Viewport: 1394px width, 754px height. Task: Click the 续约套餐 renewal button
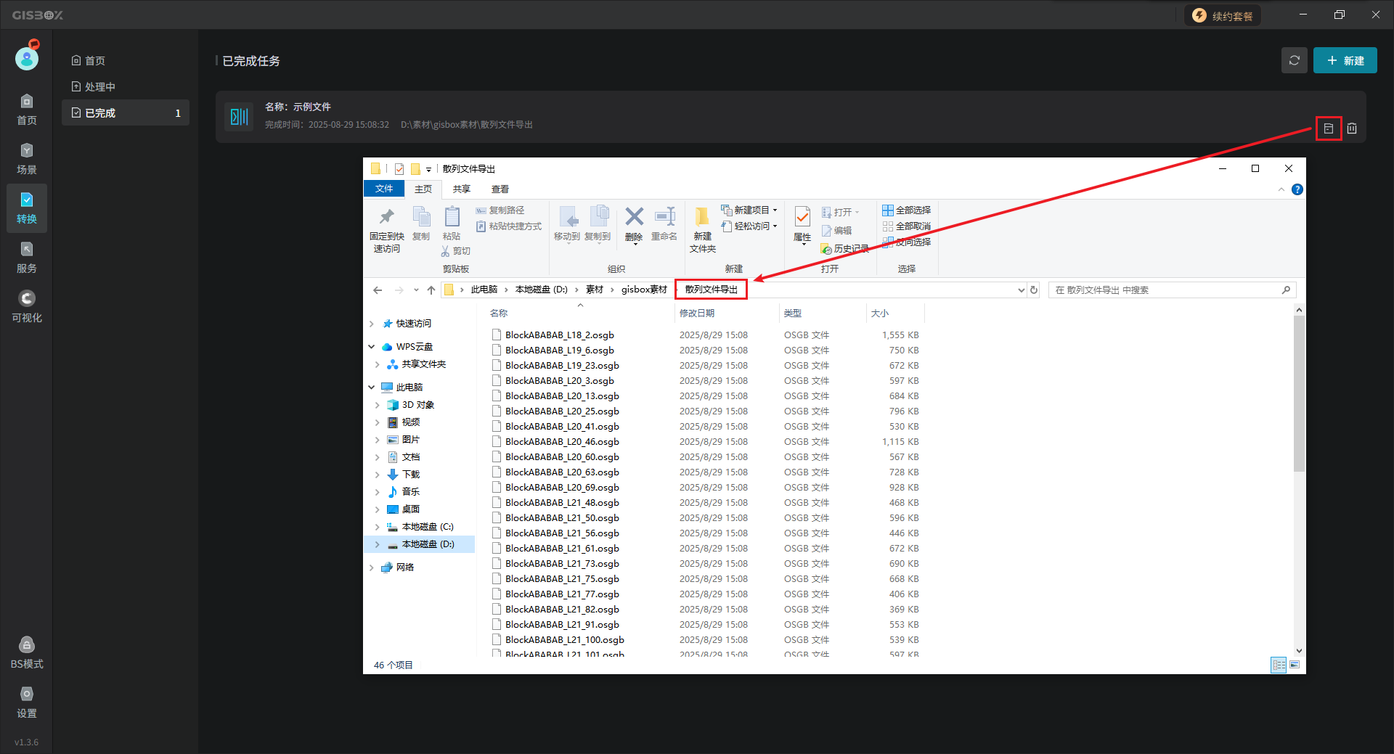pos(1223,16)
